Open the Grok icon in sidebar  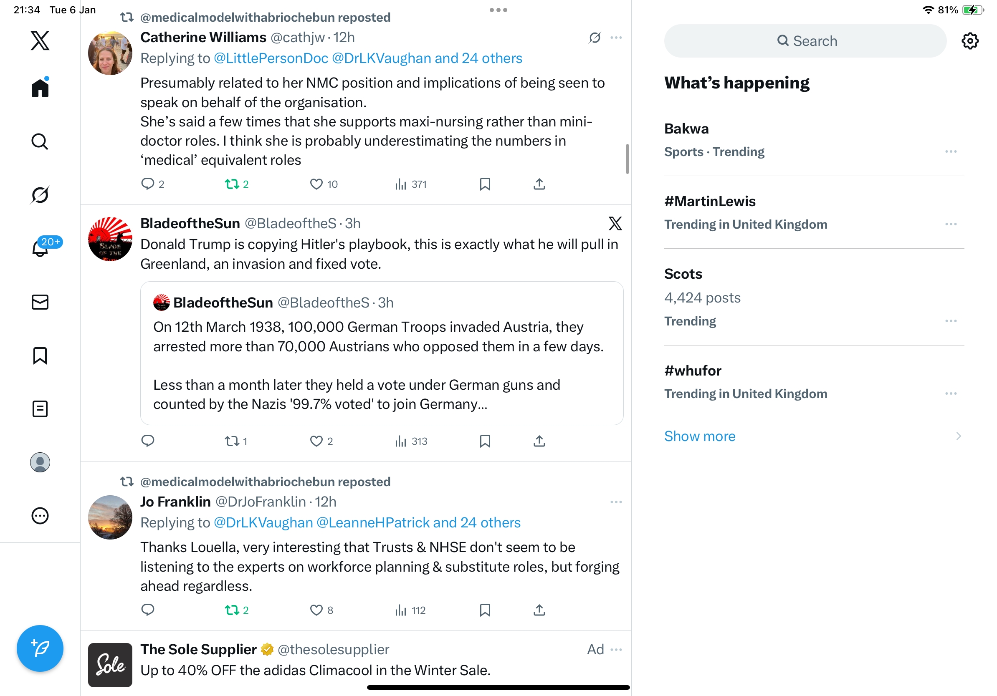point(40,195)
